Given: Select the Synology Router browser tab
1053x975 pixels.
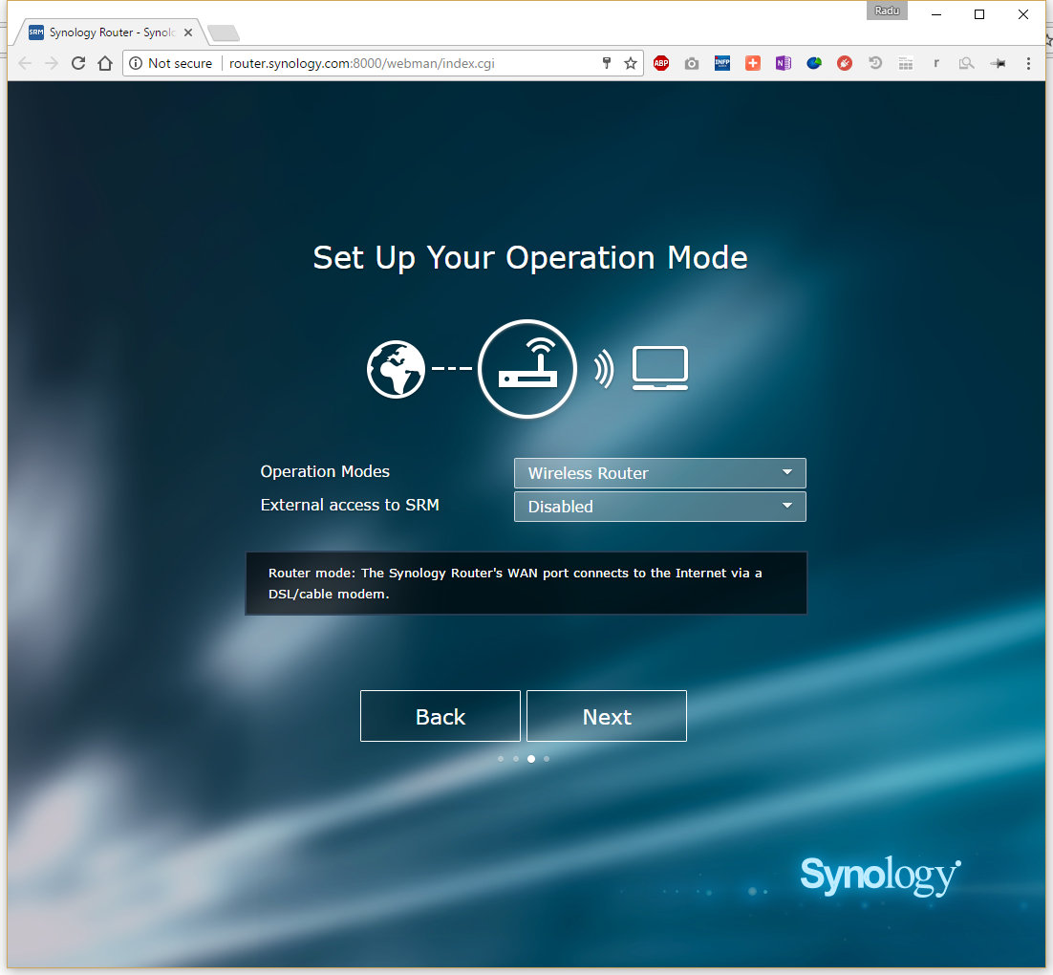Looking at the screenshot, I should point(103,32).
